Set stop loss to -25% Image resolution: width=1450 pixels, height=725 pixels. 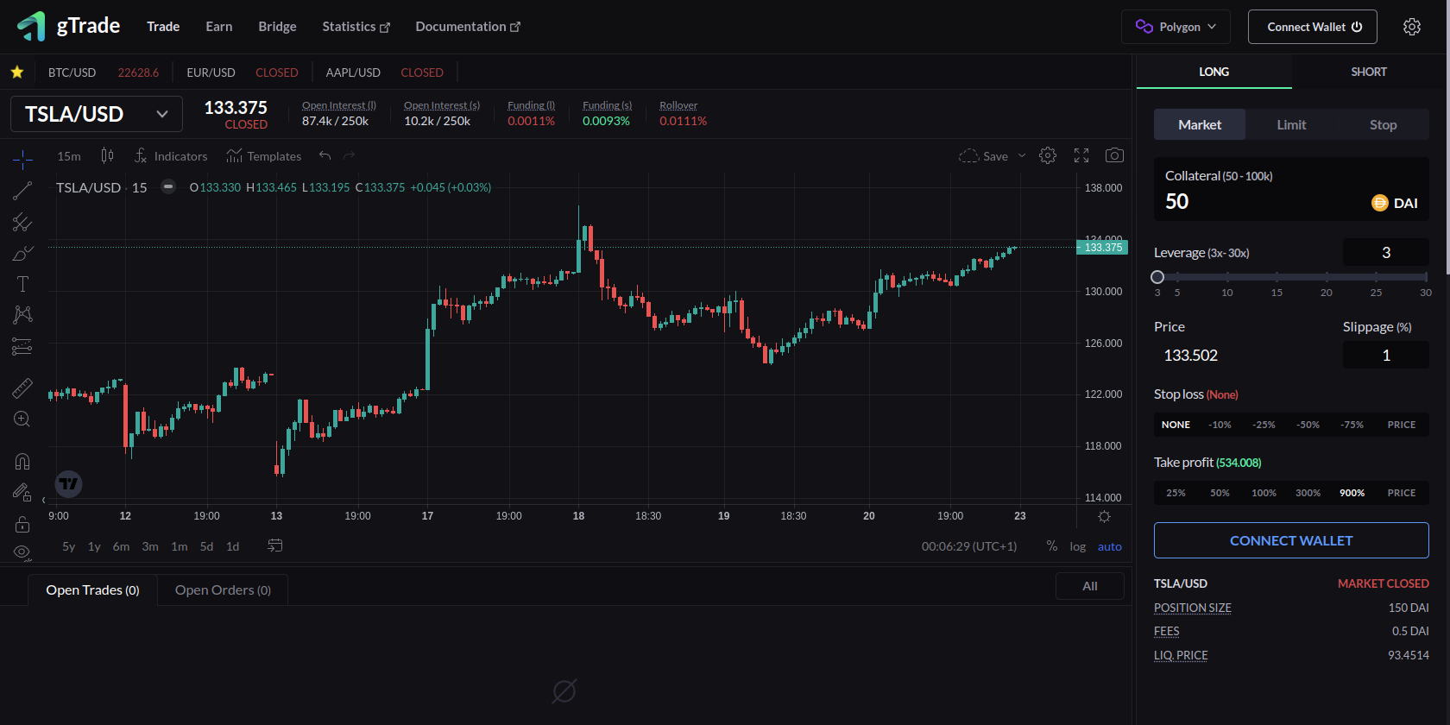(x=1264, y=425)
